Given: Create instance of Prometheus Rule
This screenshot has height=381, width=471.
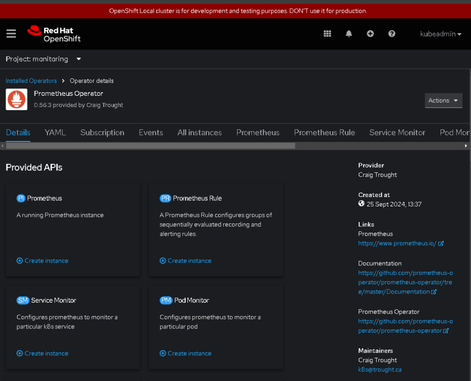Looking at the screenshot, I should [x=186, y=261].
